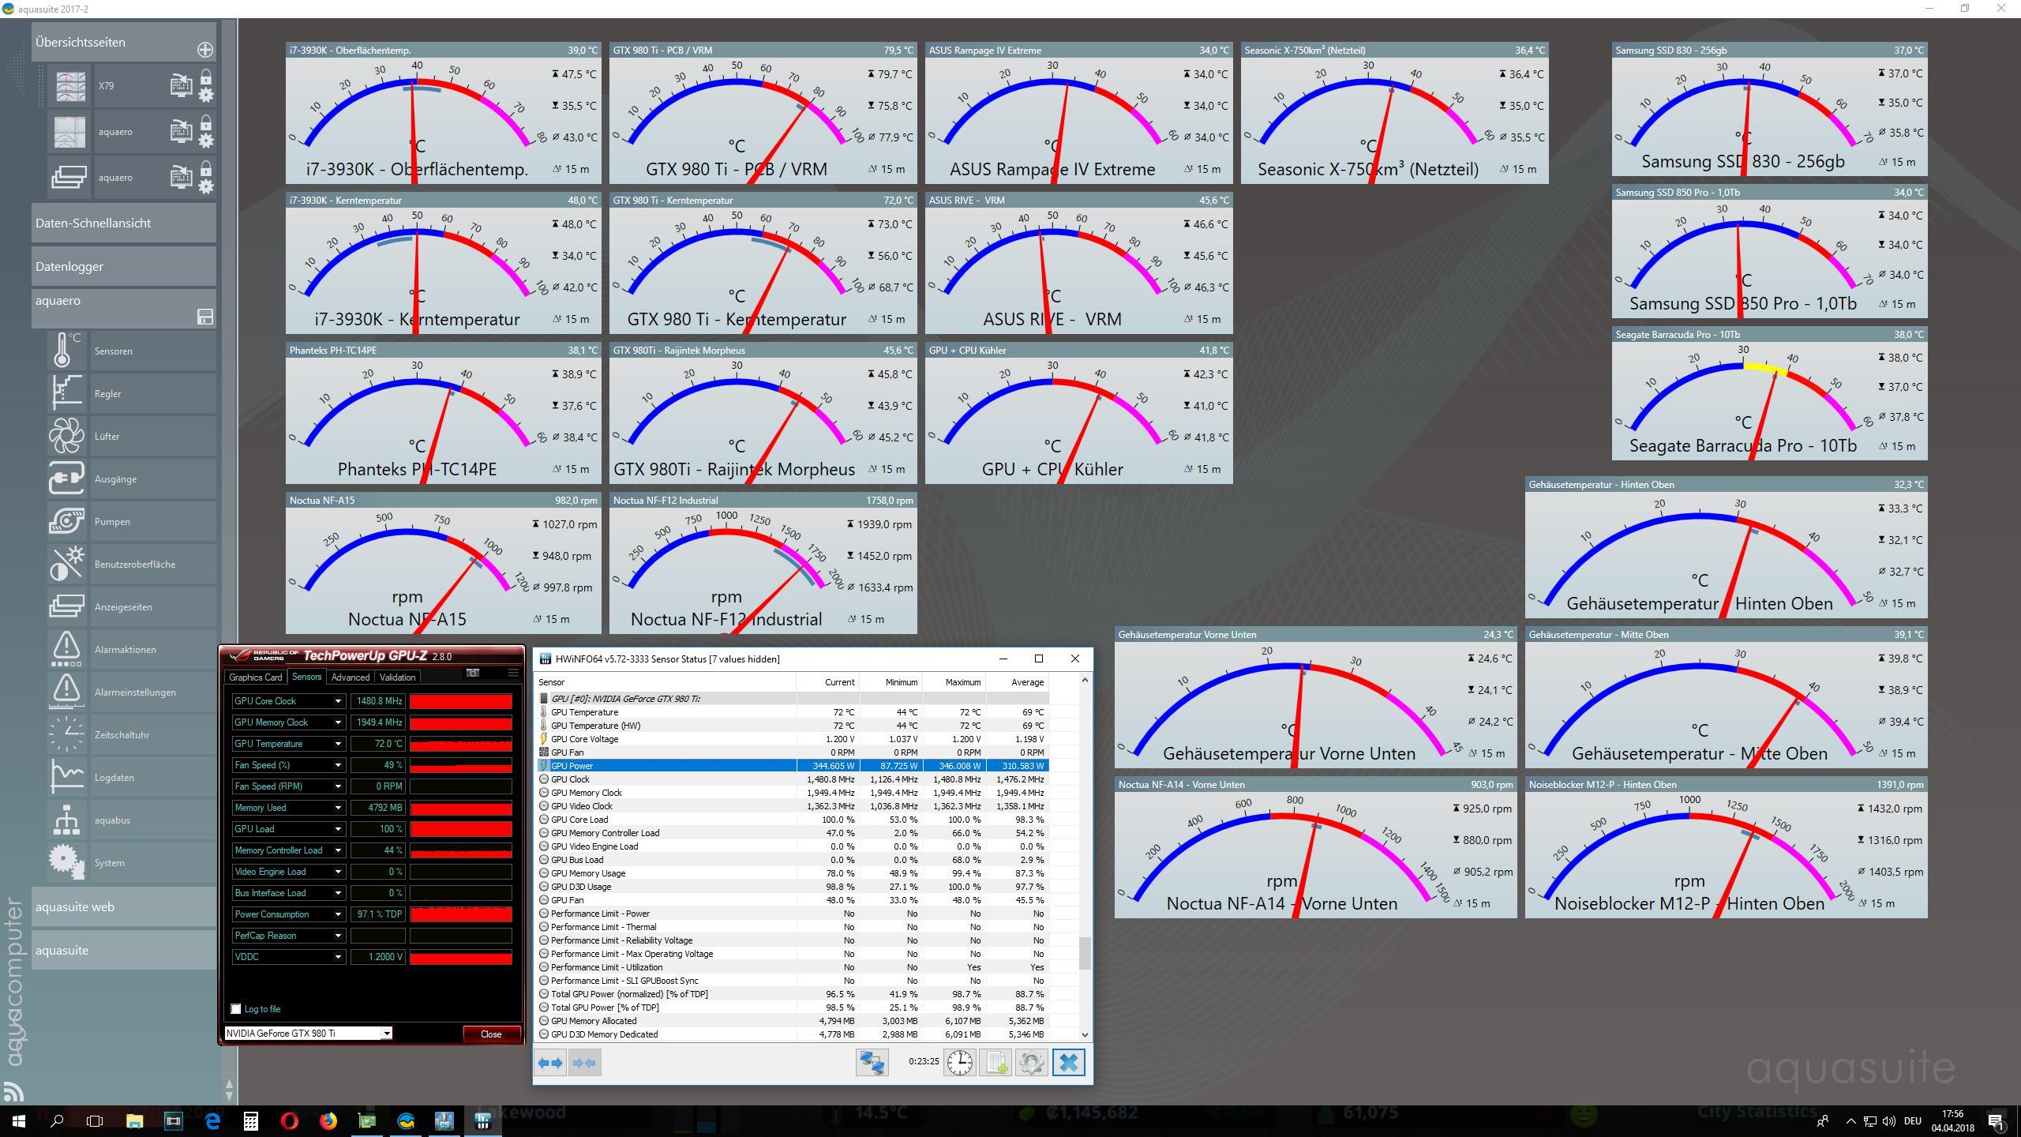Select Performance Limit - Thermal row

(793, 927)
